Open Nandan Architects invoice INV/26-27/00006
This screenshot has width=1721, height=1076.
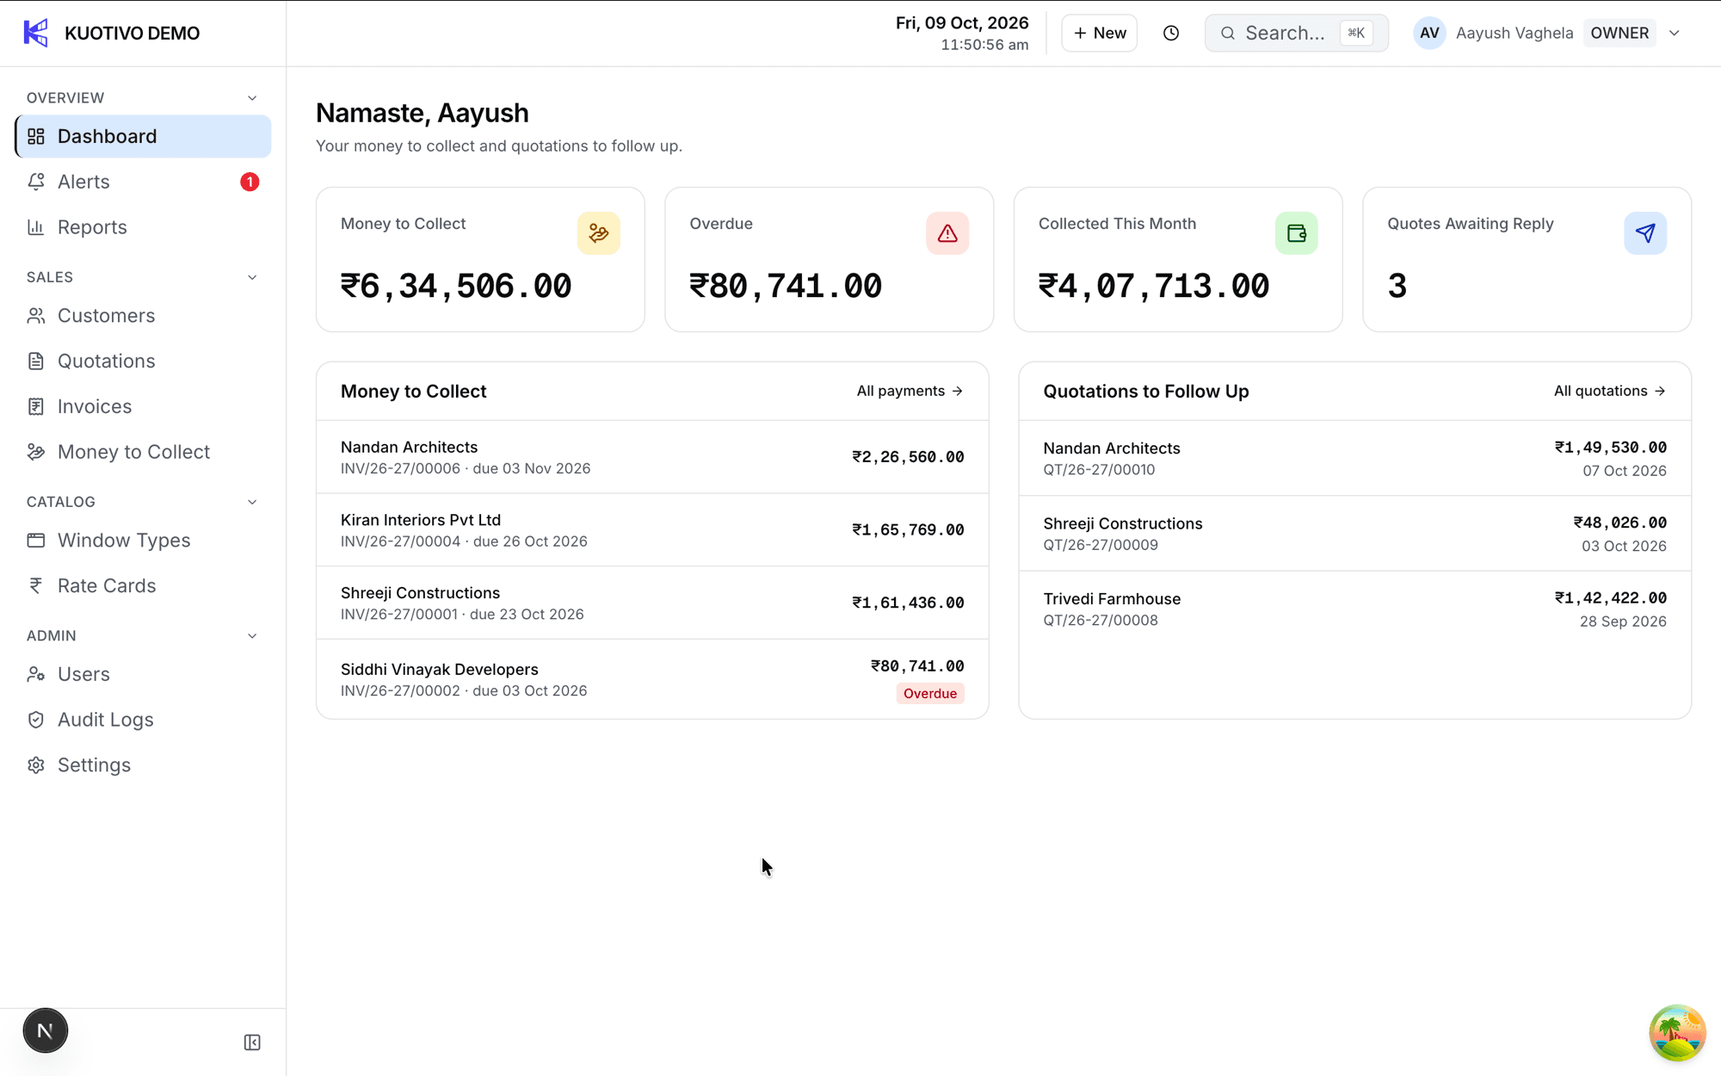(x=652, y=457)
